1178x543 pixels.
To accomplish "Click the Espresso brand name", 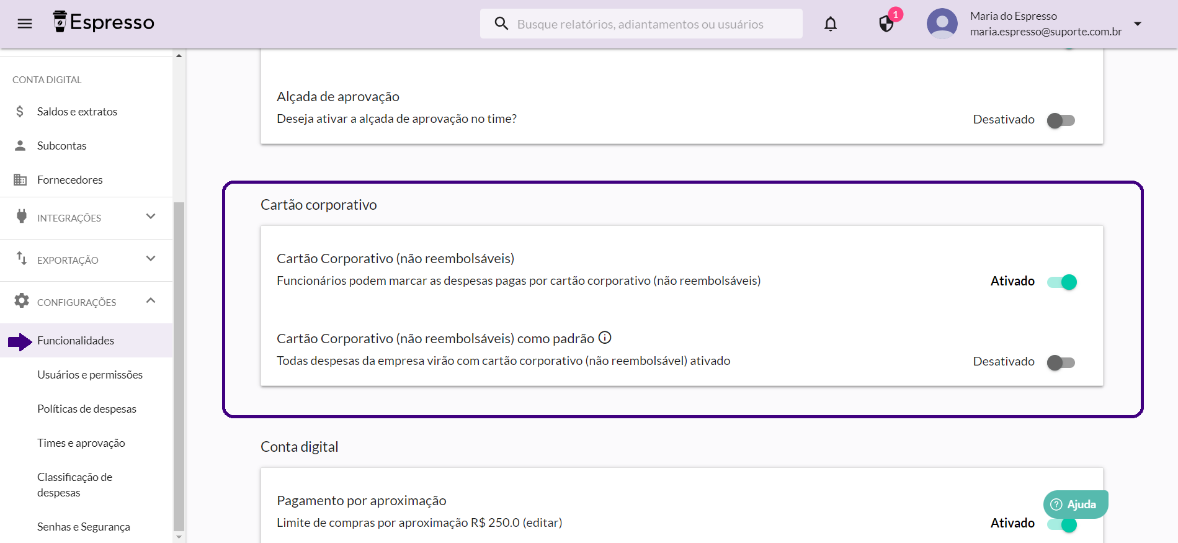I will pyautogui.click(x=112, y=22).
